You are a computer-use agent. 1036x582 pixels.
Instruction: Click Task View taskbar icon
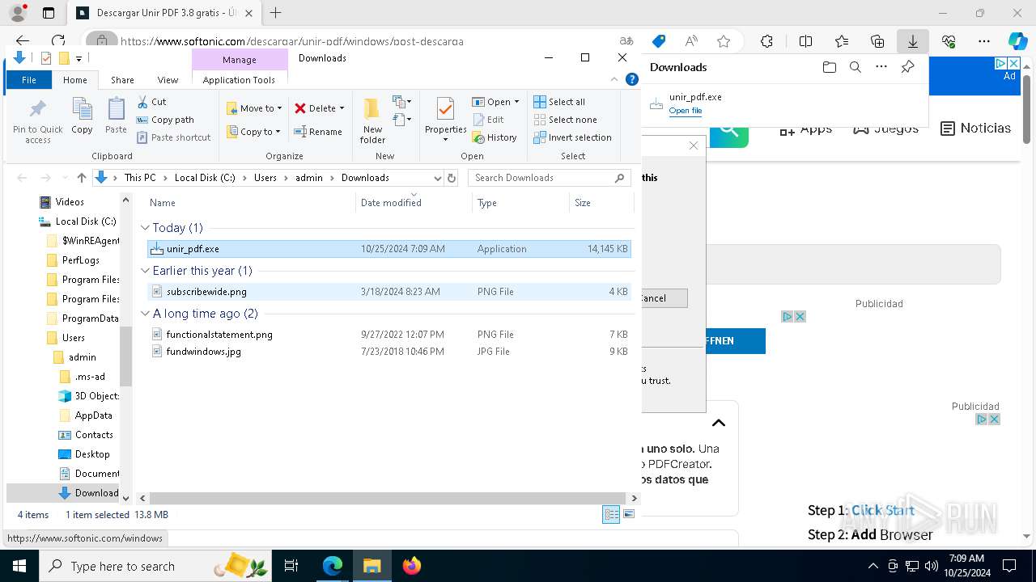[291, 567]
